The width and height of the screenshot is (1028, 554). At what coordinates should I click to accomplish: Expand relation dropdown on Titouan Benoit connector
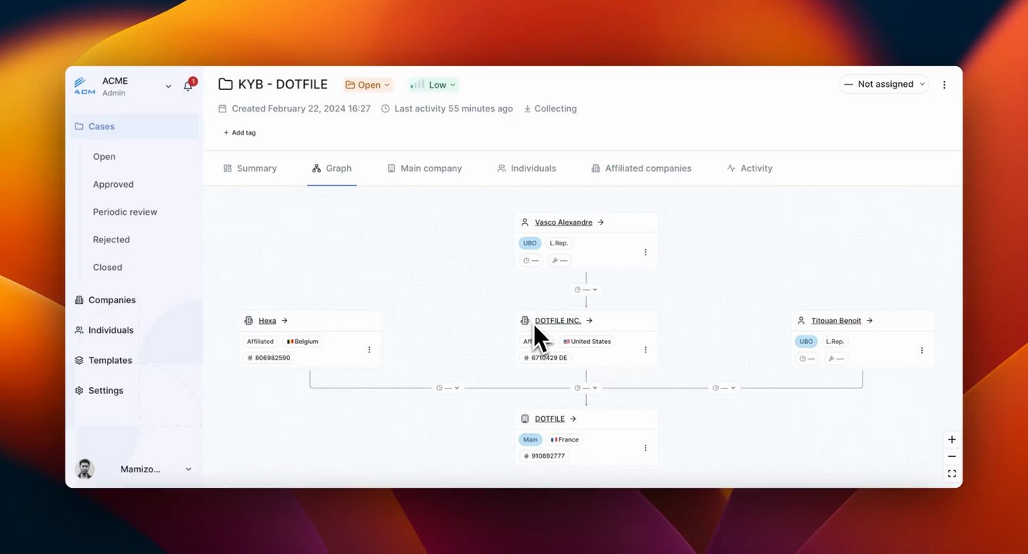click(x=725, y=388)
